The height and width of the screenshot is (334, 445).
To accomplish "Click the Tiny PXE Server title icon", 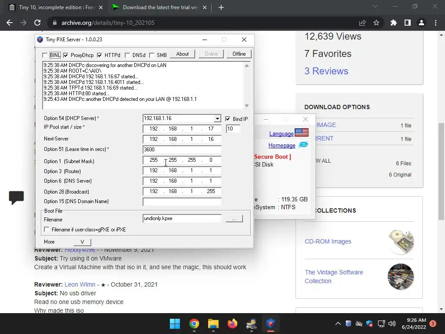I will tap(40, 40).
